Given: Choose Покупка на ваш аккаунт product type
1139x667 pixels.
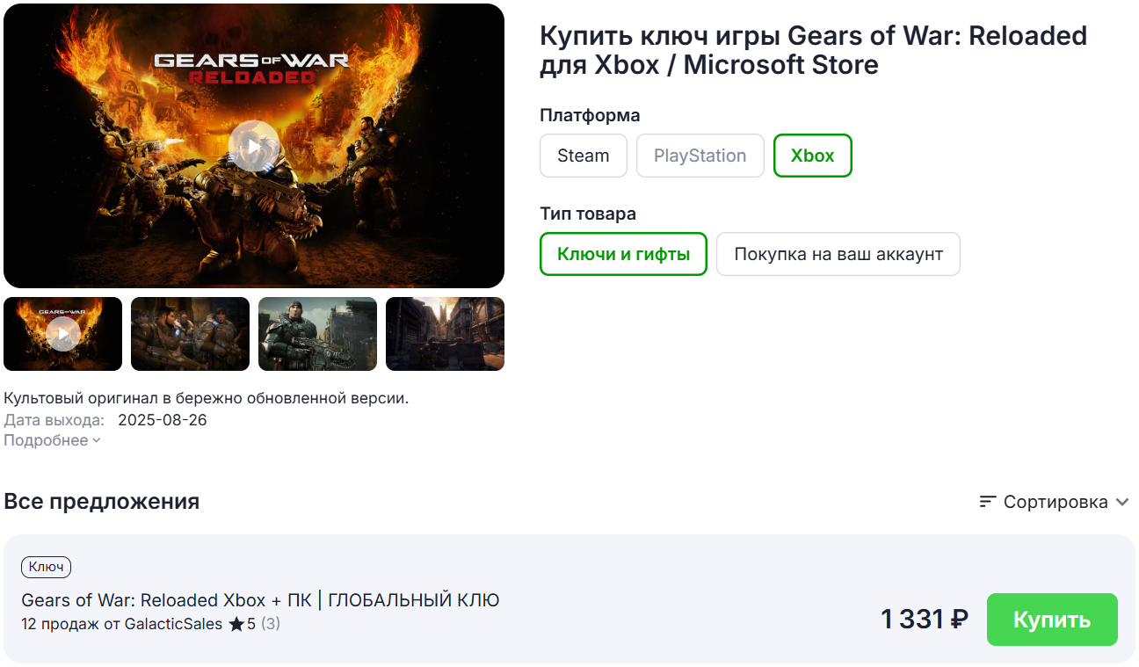Looking at the screenshot, I should tap(838, 254).
